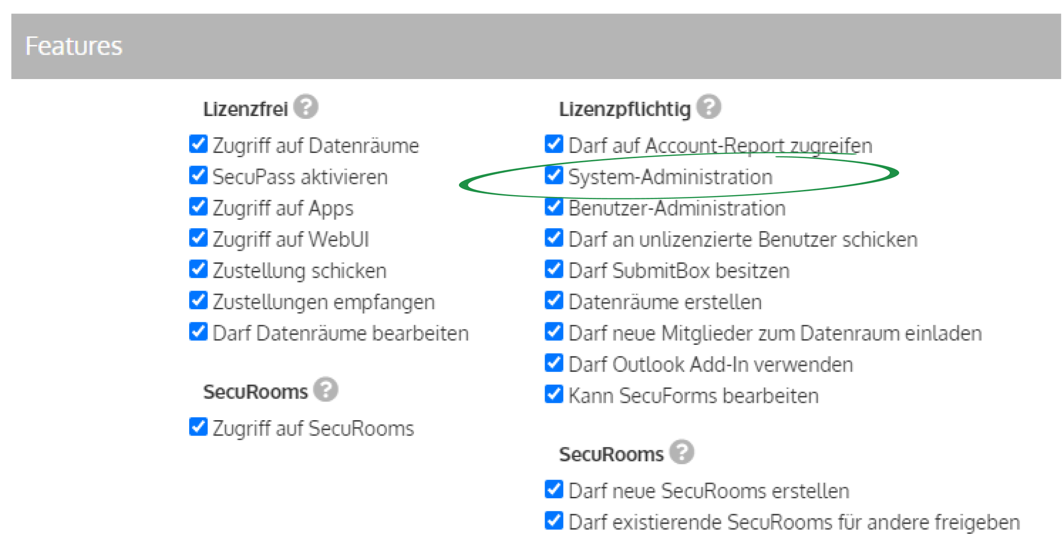Toggle Darf neue SecuRooms erstellen
This screenshot has height=539, width=1064.
click(x=554, y=490)
